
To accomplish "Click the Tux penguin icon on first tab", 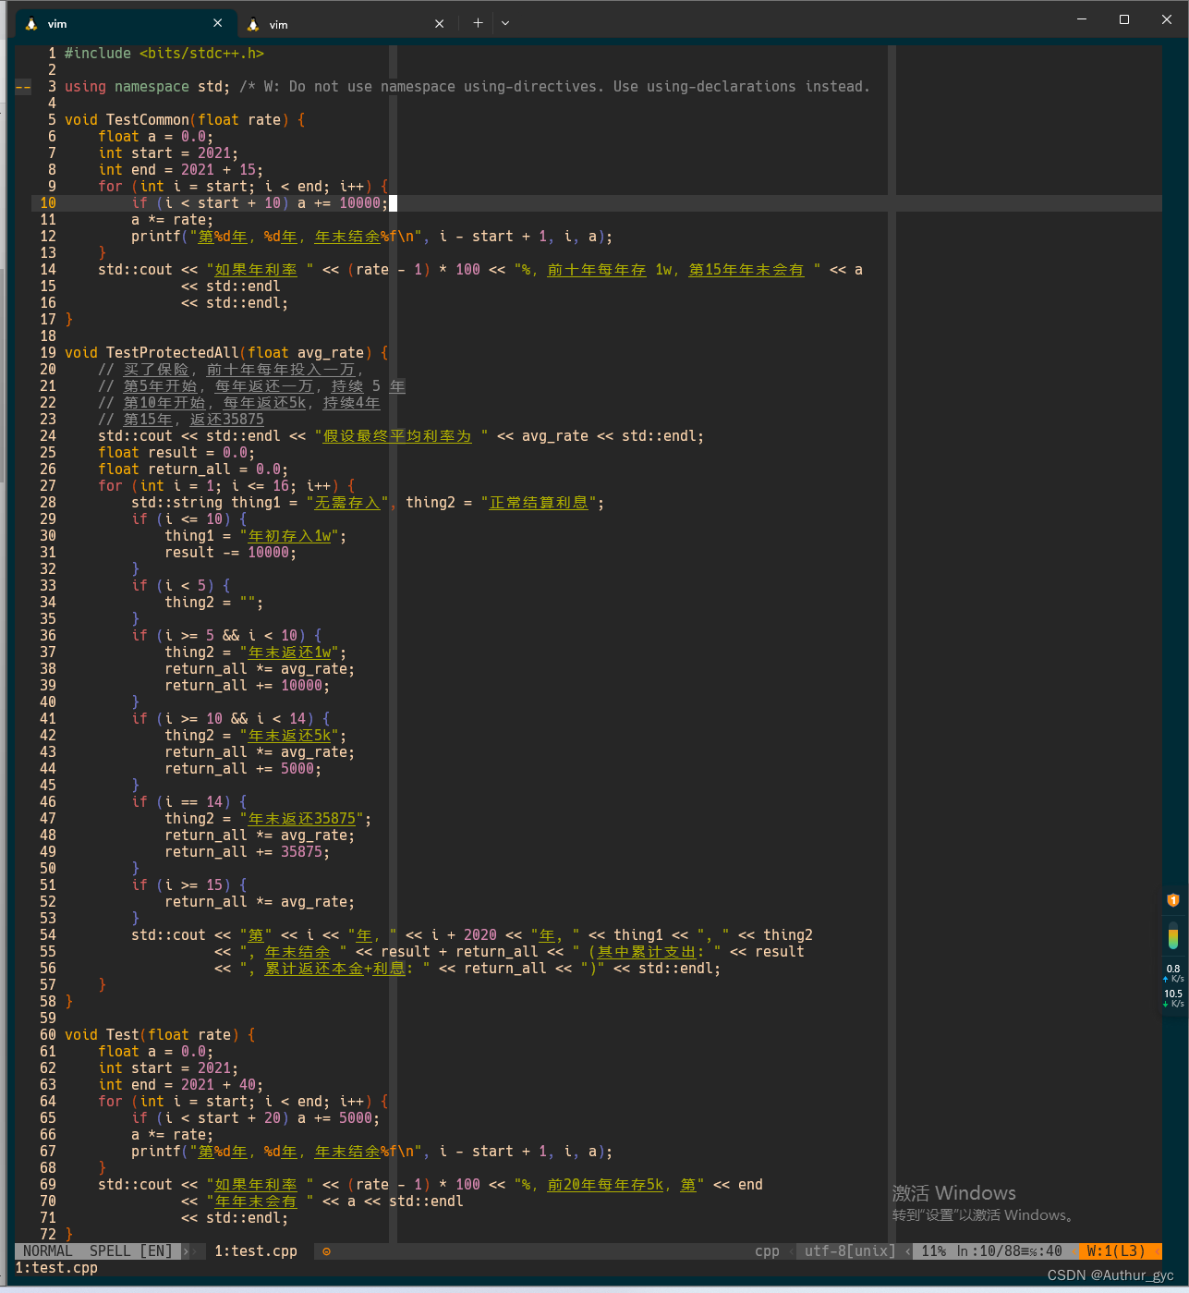I will click(31, 24).
